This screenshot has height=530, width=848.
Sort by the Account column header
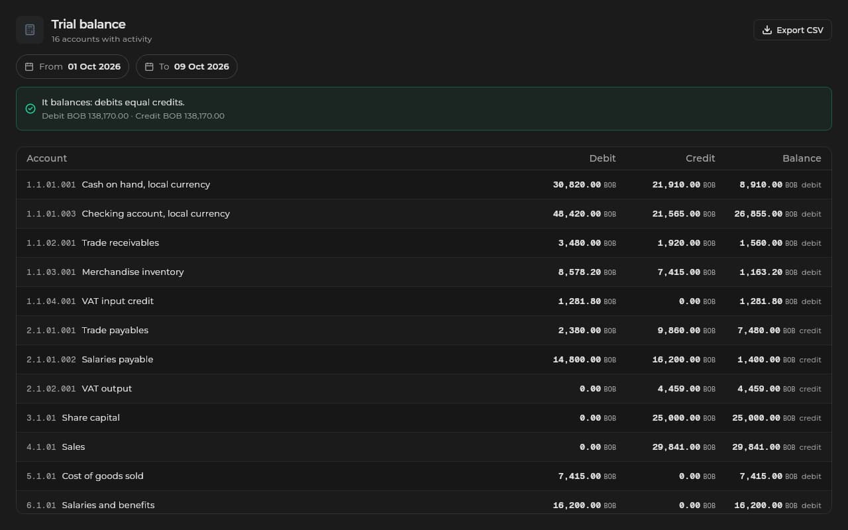click(46, 158)
